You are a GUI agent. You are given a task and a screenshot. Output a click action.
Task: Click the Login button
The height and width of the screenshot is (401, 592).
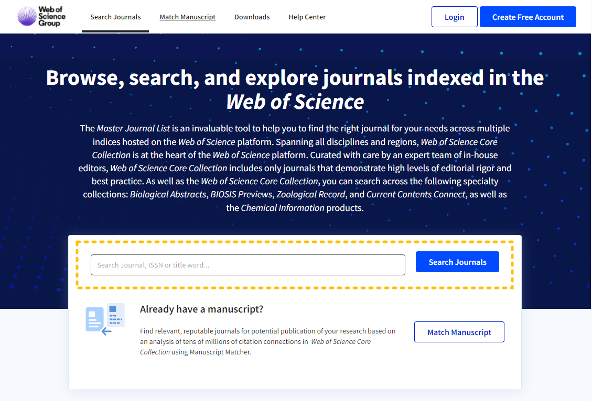454,17
